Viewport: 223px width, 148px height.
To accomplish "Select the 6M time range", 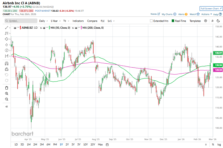I will point(48,145).
